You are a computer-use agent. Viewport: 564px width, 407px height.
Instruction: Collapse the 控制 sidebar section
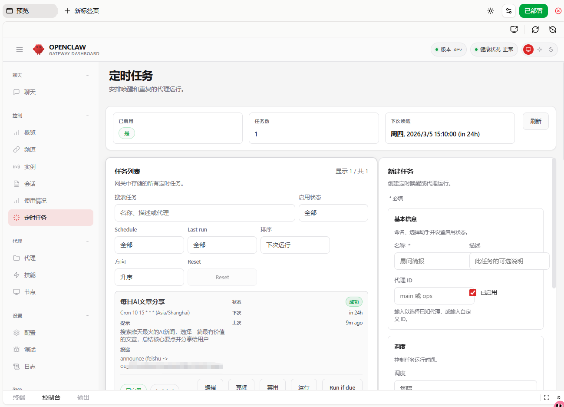(x=87, y=116)
